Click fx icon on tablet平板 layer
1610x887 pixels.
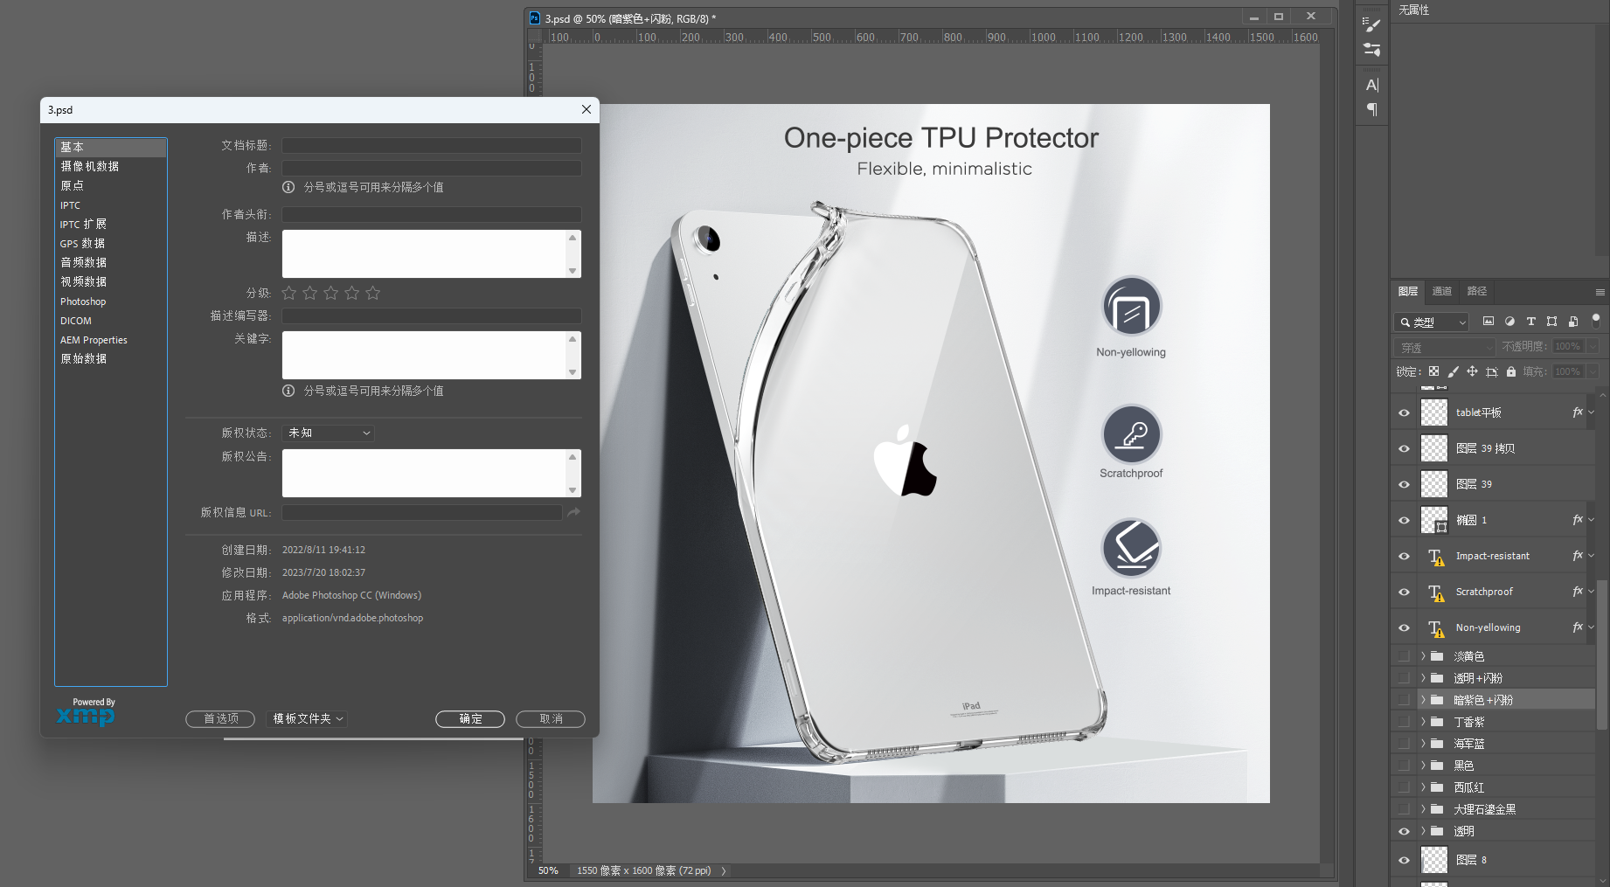point(1577,412)
